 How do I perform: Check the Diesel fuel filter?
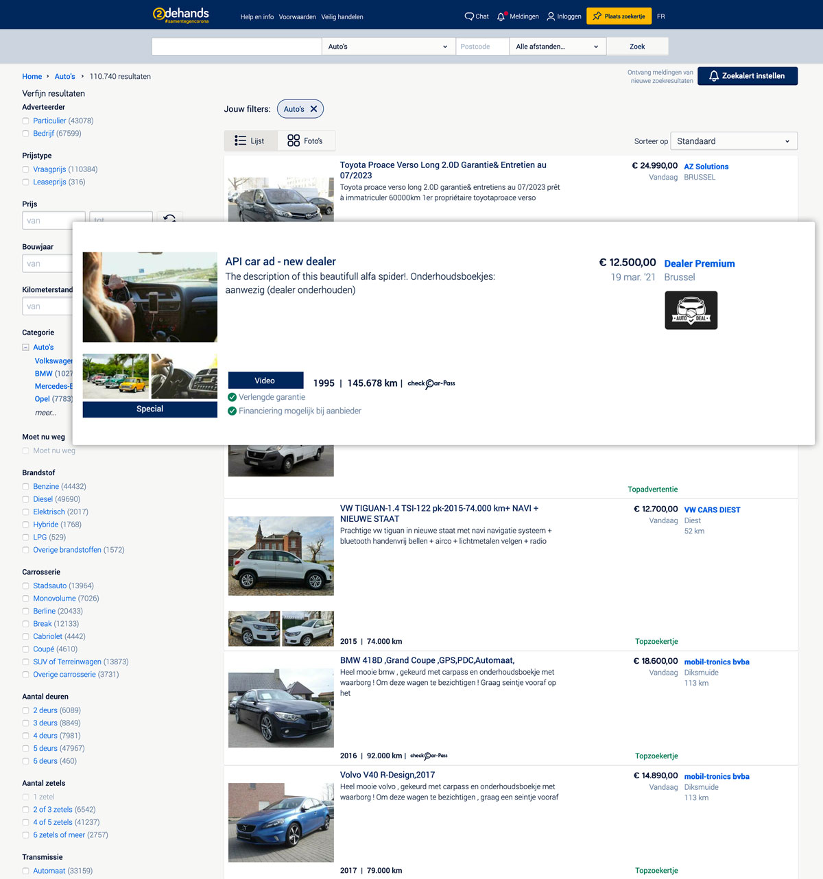pyautogui.click(x=26, y=499)
